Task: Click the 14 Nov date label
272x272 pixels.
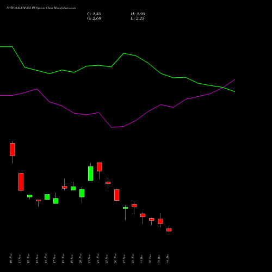Action: (46, 258)
